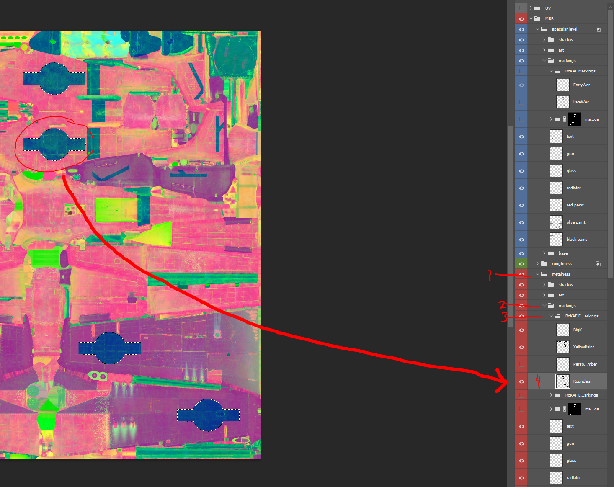Click the RoKAF E...arkings folder icon
Screen dimensions: 614x487
coord(557,316)
